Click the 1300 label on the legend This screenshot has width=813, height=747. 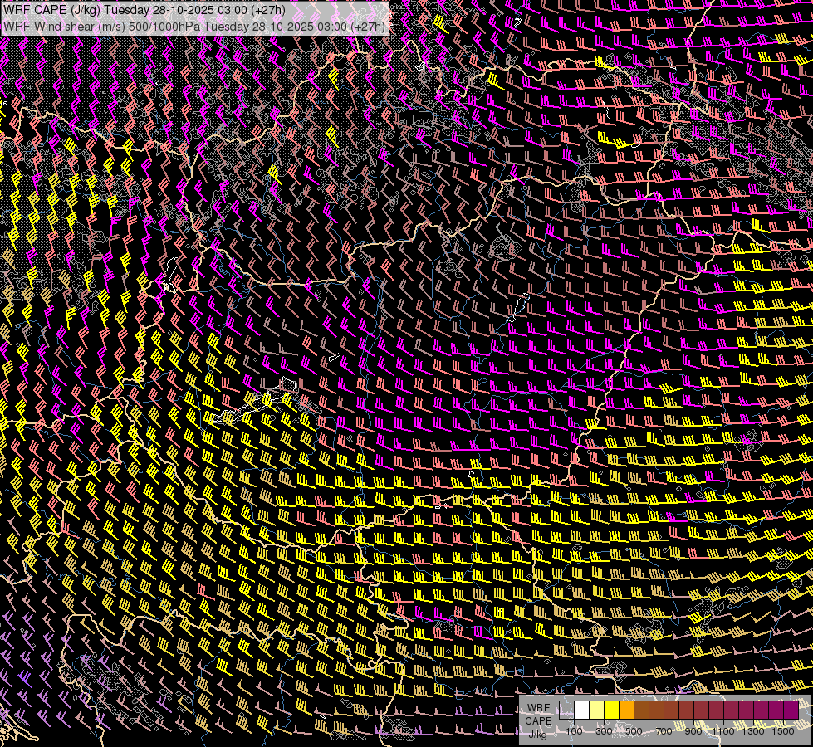753,731
